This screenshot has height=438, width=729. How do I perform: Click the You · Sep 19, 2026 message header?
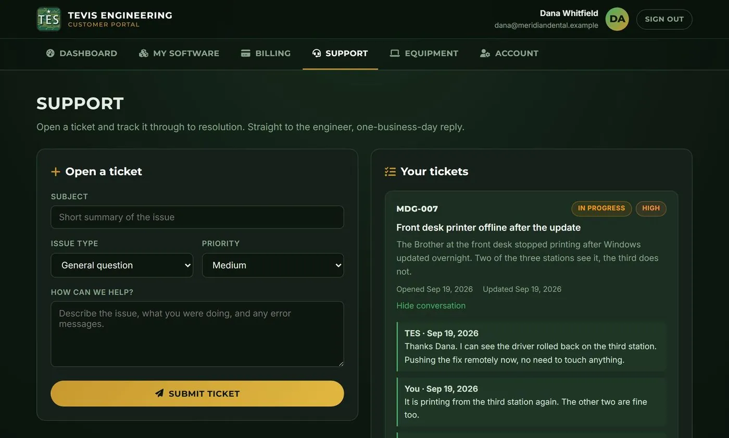tap(441, 389)
